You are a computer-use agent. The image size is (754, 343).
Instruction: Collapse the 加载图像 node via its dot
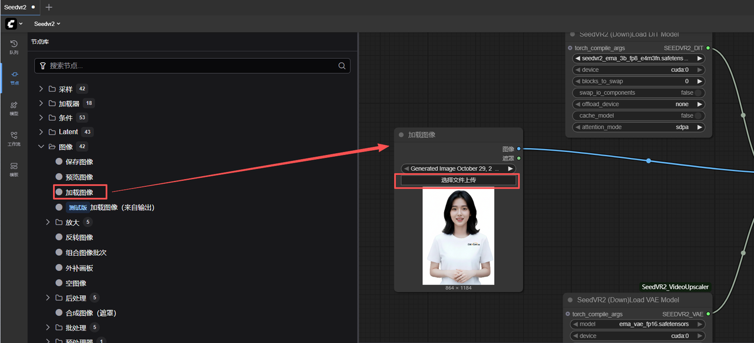pyautogui.click(x=401, y=135)
